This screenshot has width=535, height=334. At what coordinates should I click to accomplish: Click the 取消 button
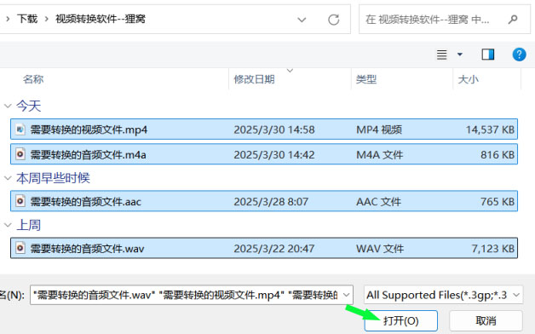point(486,320)
